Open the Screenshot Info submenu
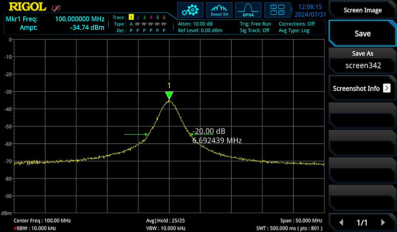 pos(363,88)
